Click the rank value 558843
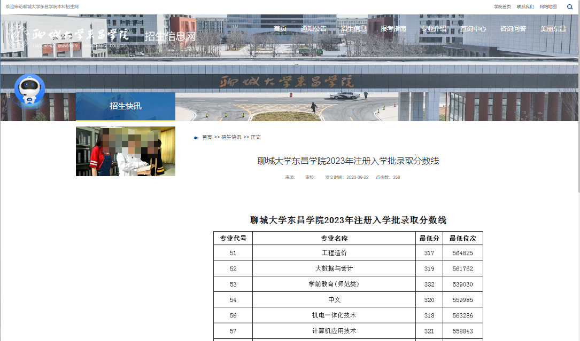Screen dimensions: 580x341 coord(463,331)
